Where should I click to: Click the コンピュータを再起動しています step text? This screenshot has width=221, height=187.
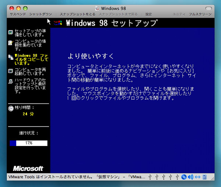click(x=30, y=71)
